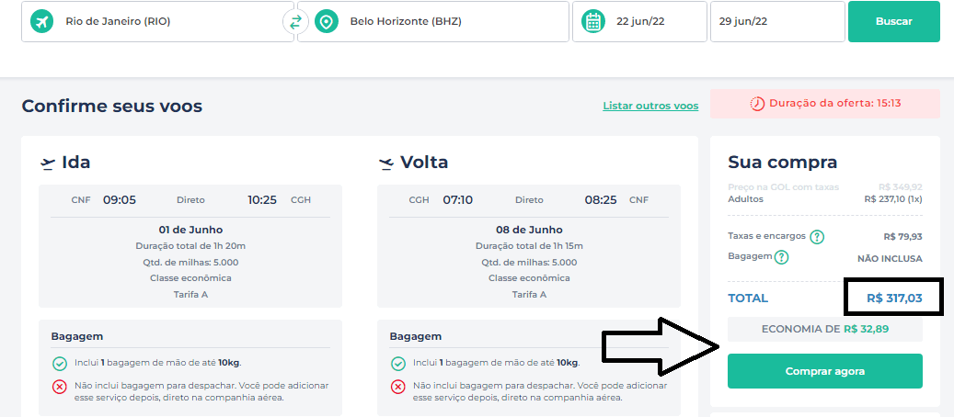Viewport: 954px width, 417px height.
Task: Click the ECONOMIA DE R$ 32,89 banner
Action: [825, 329]
